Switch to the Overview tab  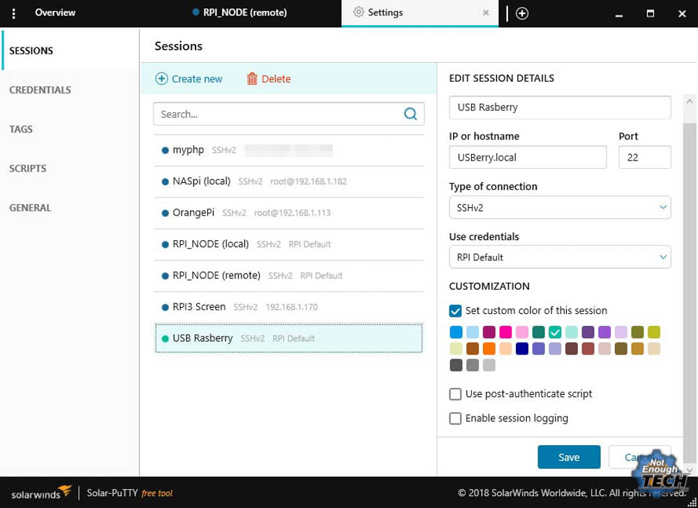point(55,13)
